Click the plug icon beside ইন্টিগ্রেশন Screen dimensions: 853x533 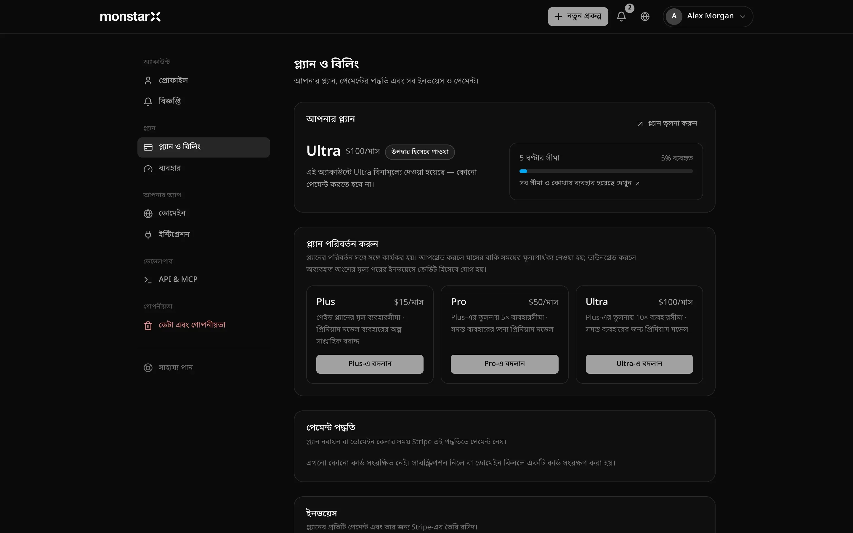click(148, 235)
